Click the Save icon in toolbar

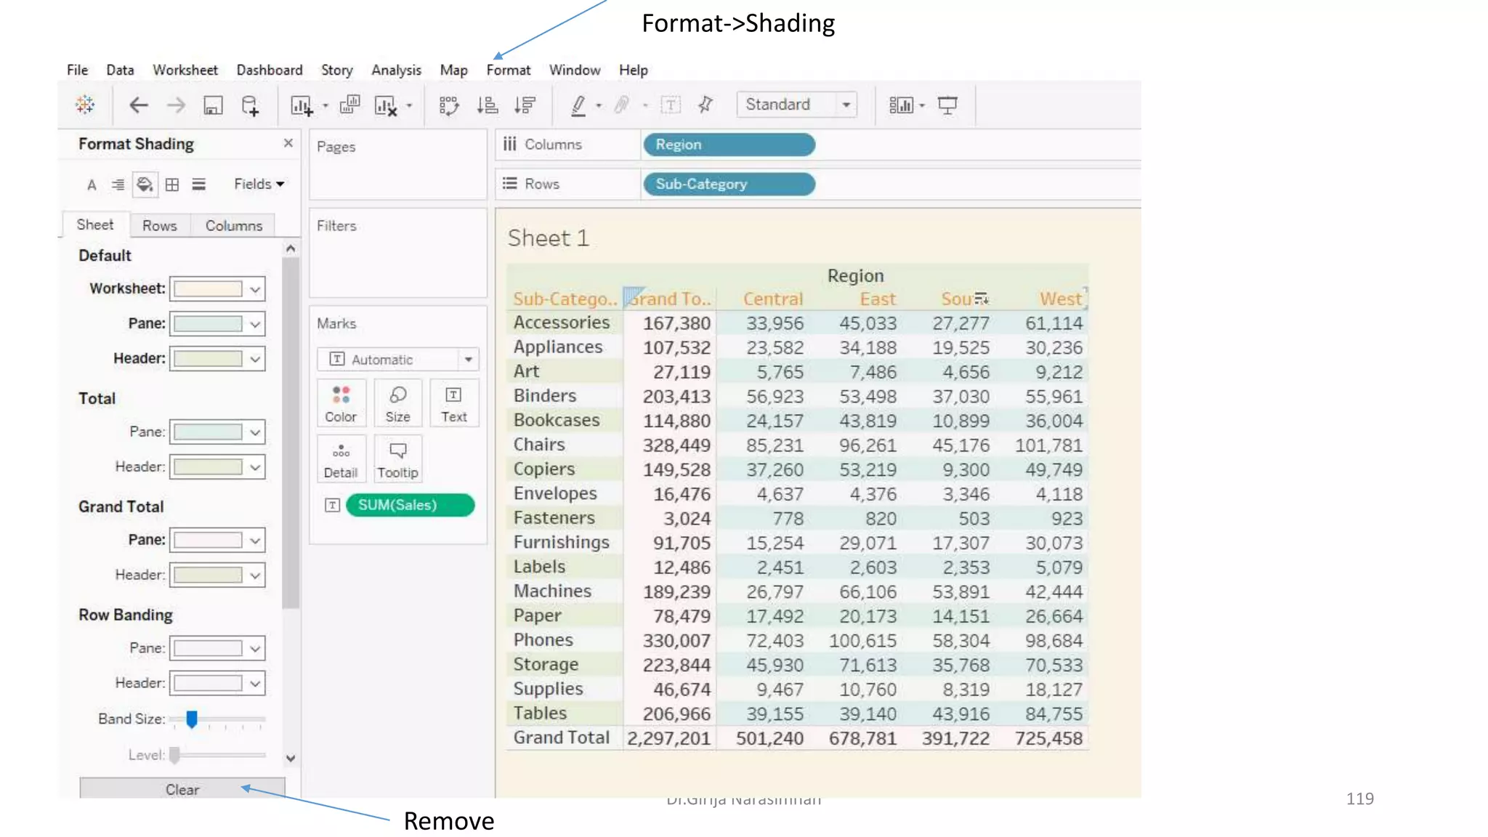pyautogui.click(x=212, y=106)
